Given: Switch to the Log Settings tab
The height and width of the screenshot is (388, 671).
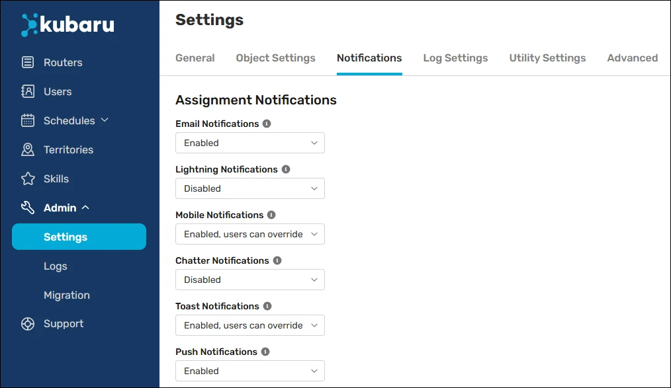Looking at the screenshot, I should (455, 58).
